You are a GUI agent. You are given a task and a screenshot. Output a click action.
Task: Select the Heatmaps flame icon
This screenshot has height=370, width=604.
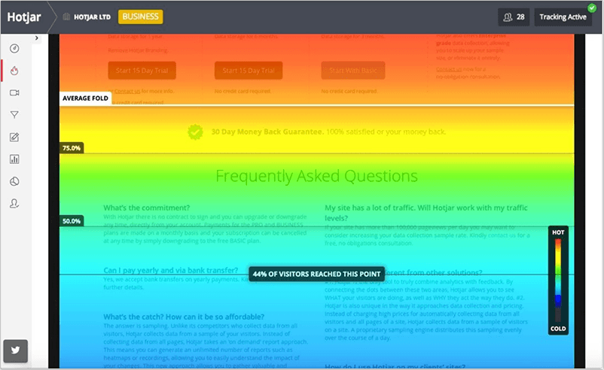coord(14,71)
